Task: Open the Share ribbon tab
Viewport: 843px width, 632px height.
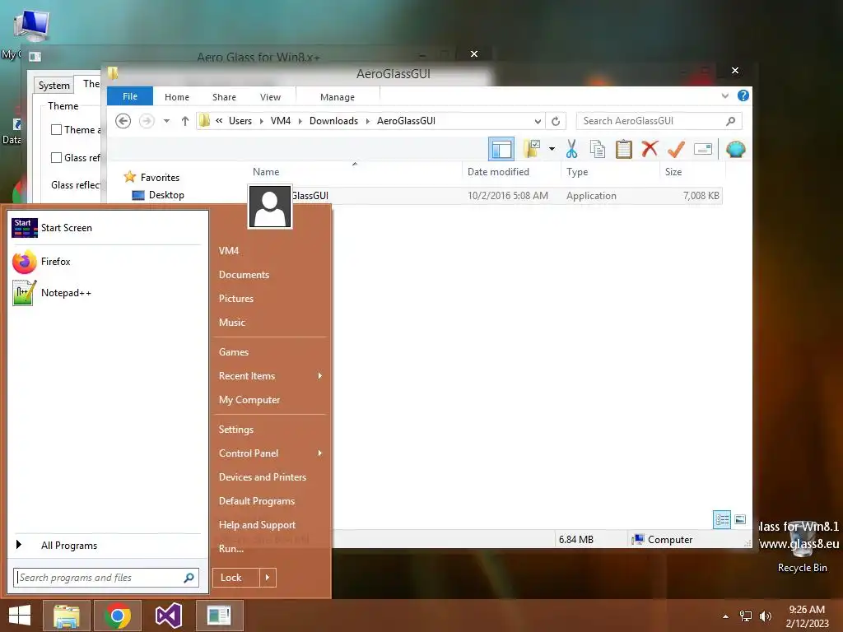Action: point(224,97)
